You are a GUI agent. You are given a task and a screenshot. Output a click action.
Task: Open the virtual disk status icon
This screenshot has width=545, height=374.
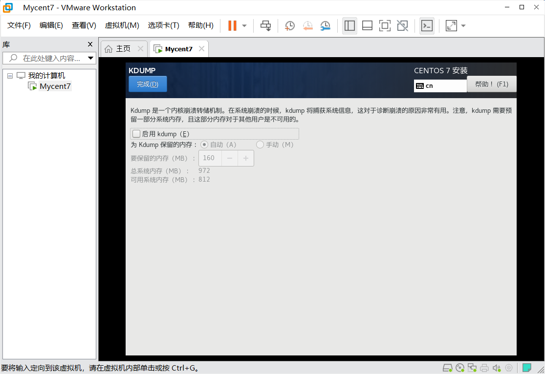tap(447, 367)
